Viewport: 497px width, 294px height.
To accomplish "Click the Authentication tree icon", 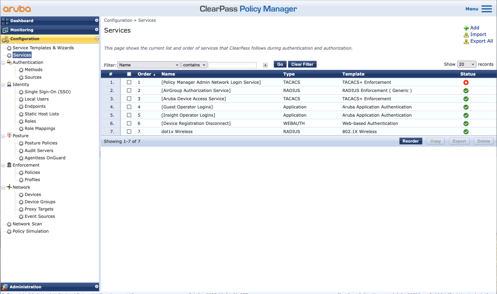I will point(9,62).
